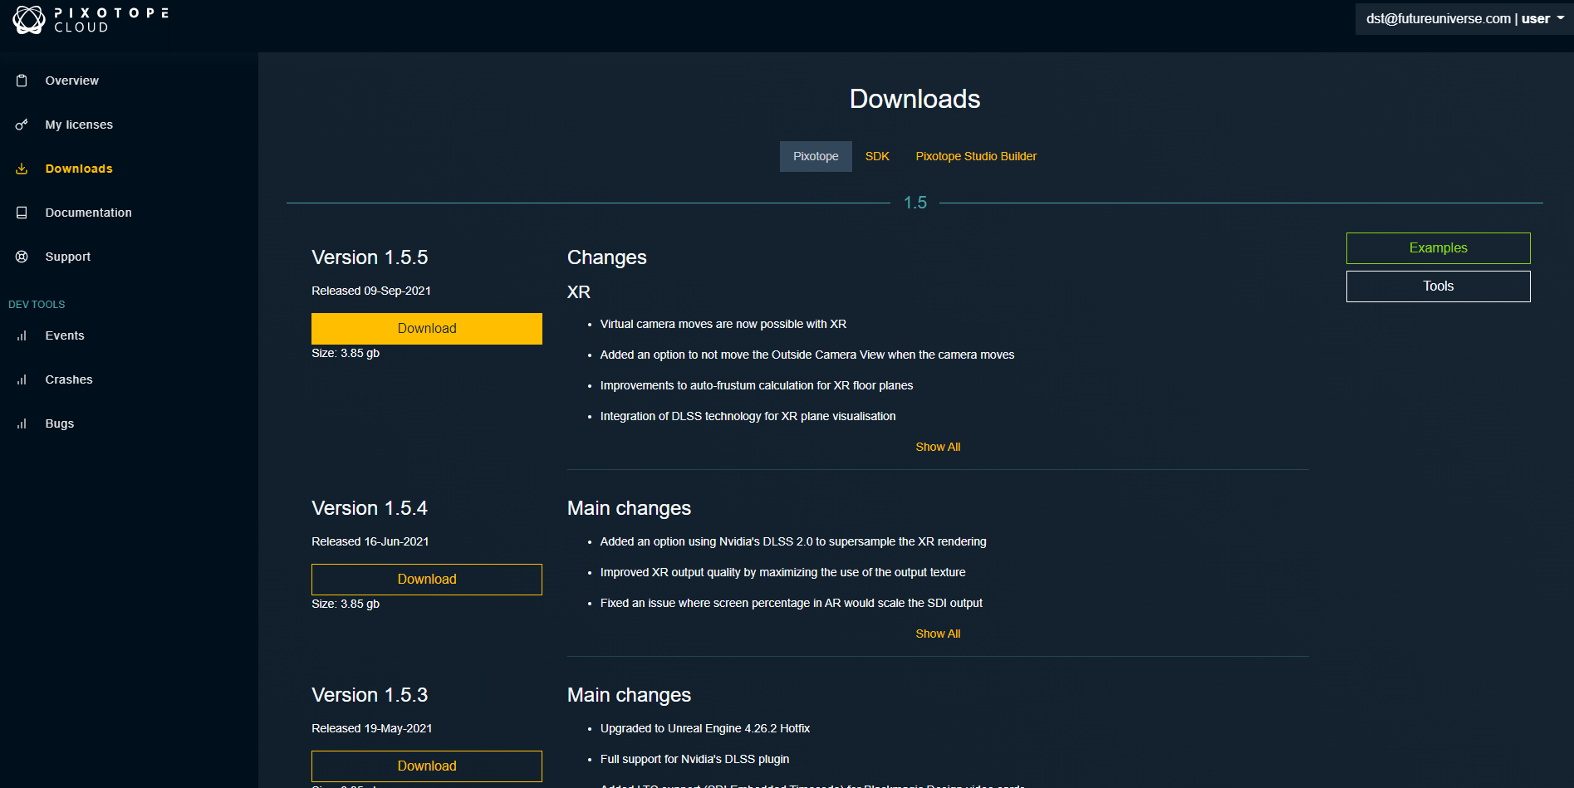Click the Version 1.5.4 heading
Screen dimensions: 1574x788
click(370, 508)
